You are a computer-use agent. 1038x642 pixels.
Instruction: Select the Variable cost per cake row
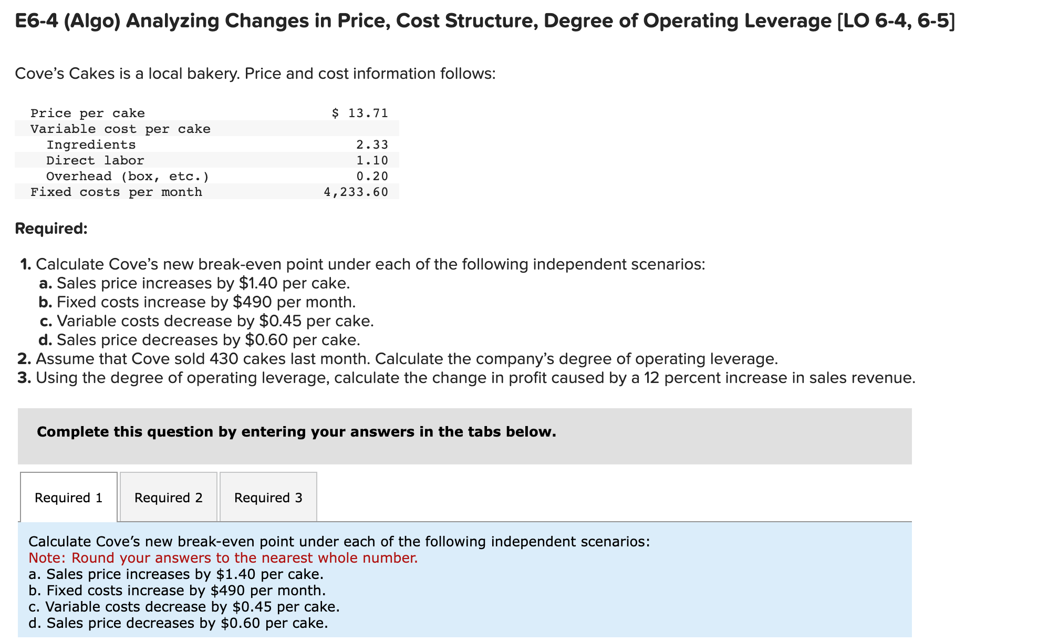[x=121, y=129]
